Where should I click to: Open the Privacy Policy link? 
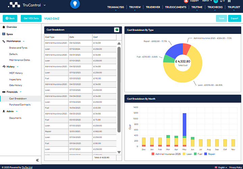[236, 167]
